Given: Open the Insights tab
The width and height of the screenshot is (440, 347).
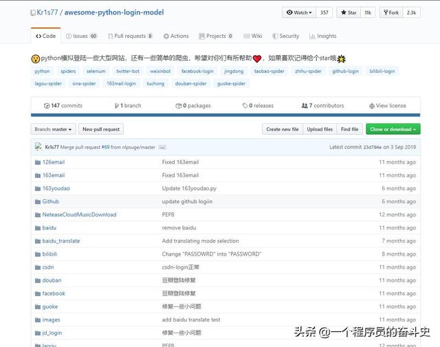Looking at the screenshot, I should tap(322, 36).
